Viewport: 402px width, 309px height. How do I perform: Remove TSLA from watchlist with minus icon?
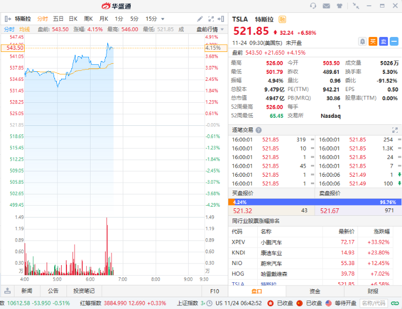click(x=394, y=41)
